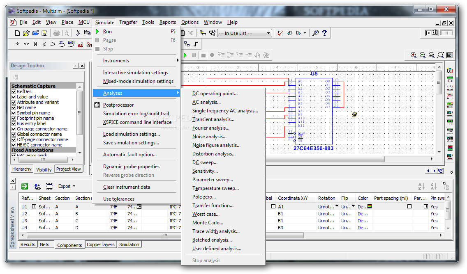Click the New file icon in toolbar
467x274 pixels.
click(x=17, y=33)
